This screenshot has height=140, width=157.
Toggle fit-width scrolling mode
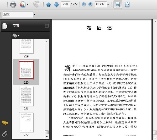point(118,4)
